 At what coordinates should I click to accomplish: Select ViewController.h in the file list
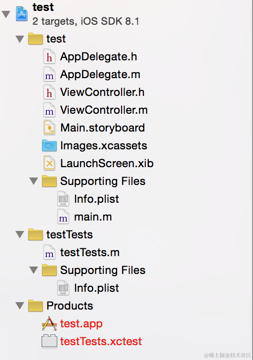click(102, 92)
